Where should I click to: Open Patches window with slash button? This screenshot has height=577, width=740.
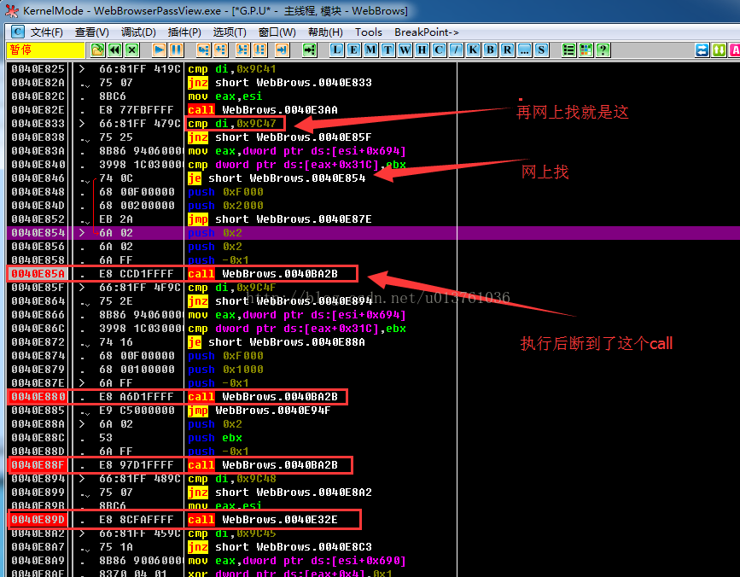(x=456, y=50)
